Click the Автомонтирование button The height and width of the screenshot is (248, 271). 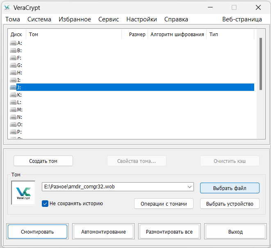pyautogui.click(x=104, y=232)
